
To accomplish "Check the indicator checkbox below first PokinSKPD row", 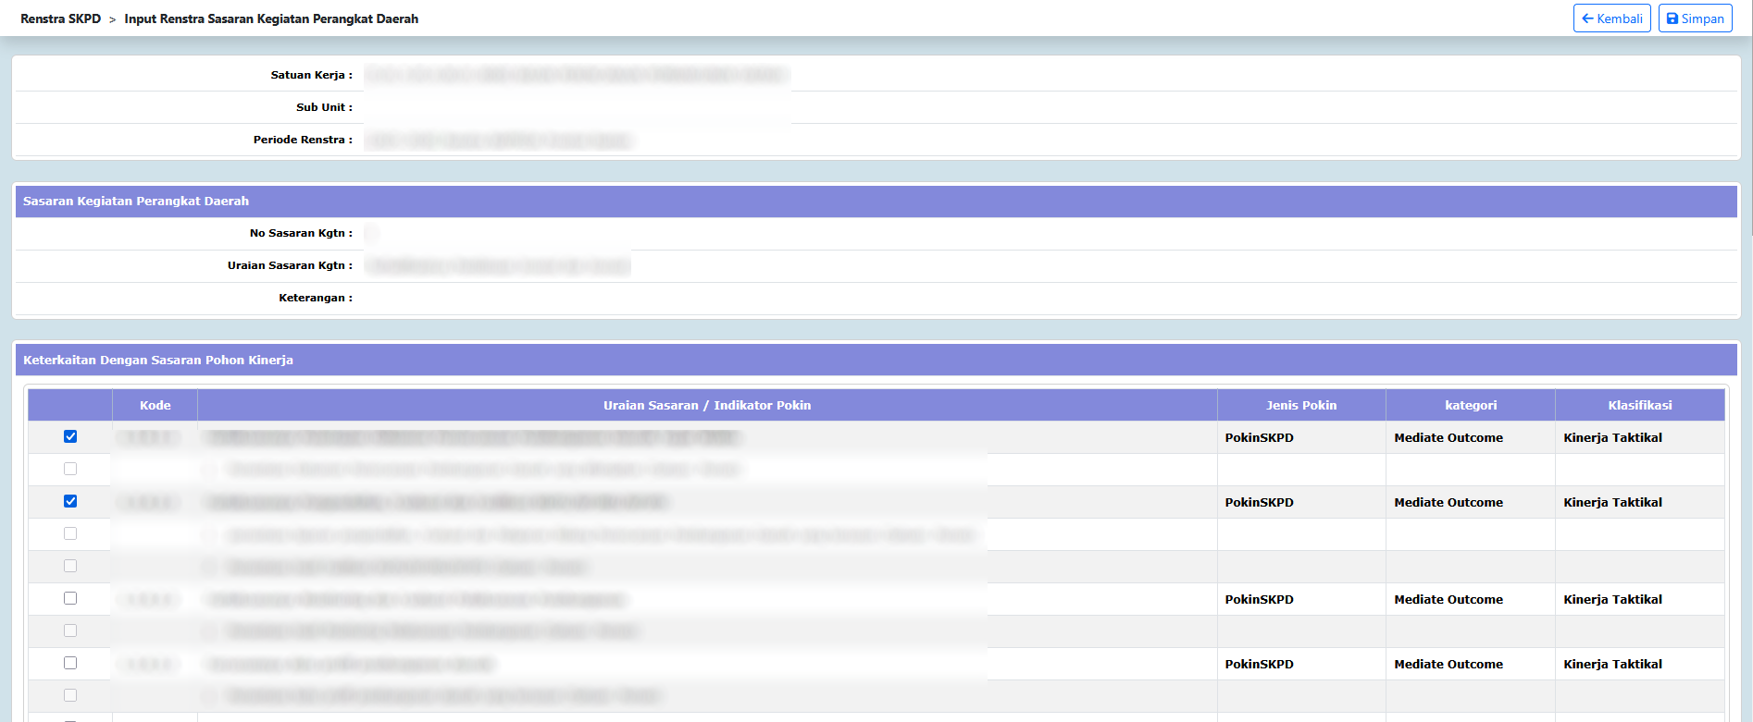I will coord(70,469).
